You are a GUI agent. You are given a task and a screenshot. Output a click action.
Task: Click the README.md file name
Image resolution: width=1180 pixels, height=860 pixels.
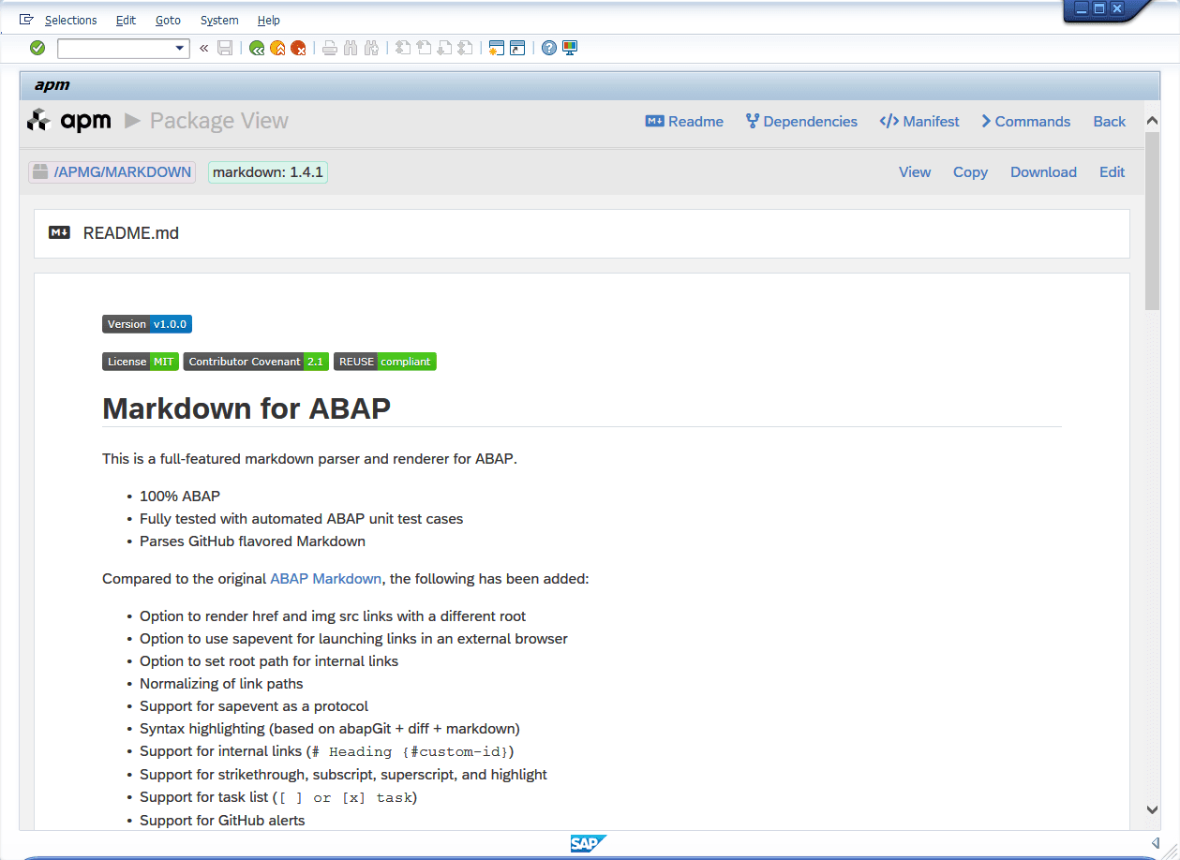point(131,233)
